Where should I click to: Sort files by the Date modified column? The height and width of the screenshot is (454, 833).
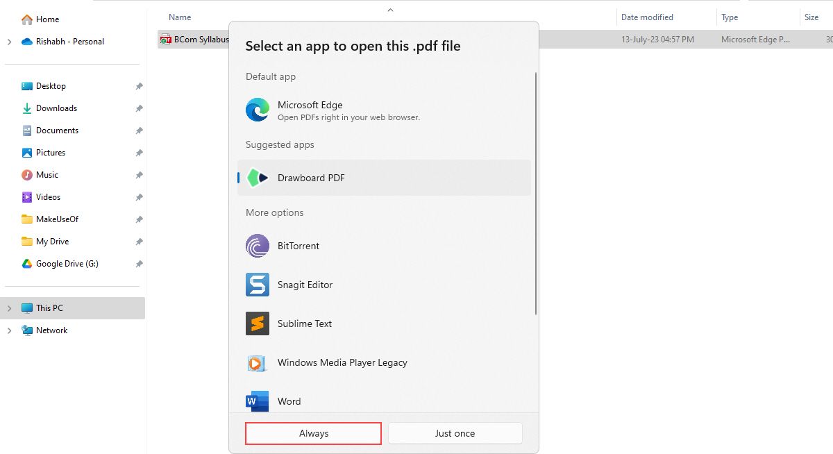coord(646,17)
